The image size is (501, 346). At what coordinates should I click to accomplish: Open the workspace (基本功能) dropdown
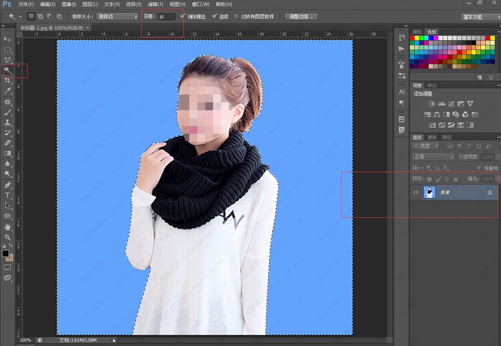tap(480, 17)
